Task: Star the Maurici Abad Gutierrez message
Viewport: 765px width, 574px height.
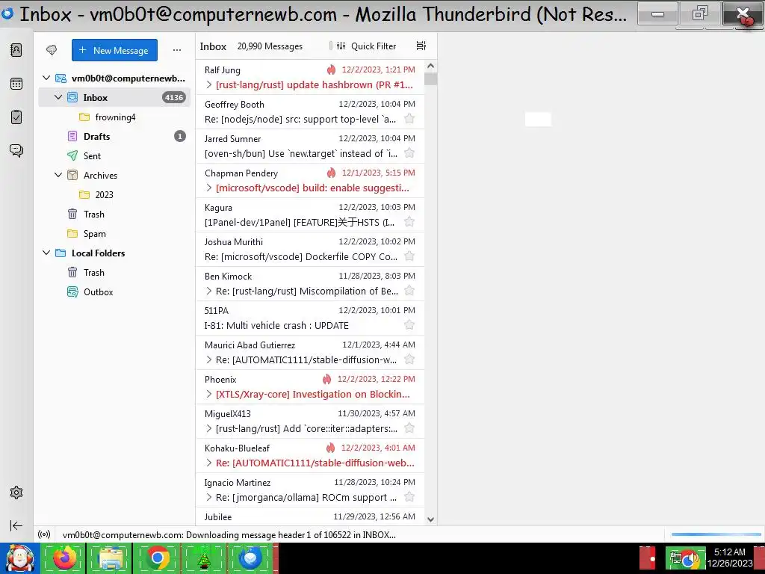Action: [410, 359]
